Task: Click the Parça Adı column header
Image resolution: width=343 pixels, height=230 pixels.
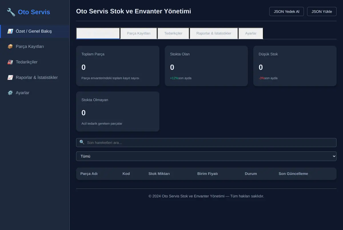Action: tap(89, 173)
